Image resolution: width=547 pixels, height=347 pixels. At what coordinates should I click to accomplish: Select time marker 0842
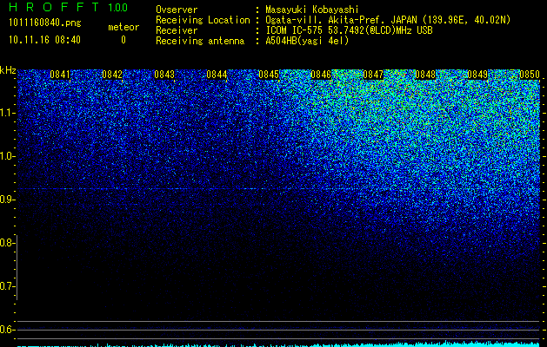112,75
